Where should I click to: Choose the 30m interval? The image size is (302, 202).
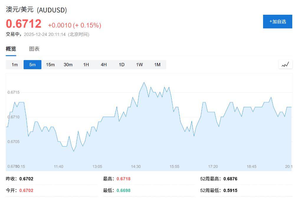(68, 64)
